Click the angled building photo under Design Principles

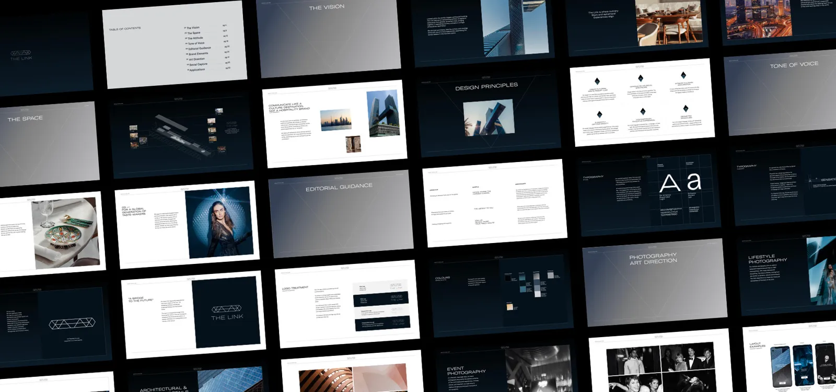[489, 118]
